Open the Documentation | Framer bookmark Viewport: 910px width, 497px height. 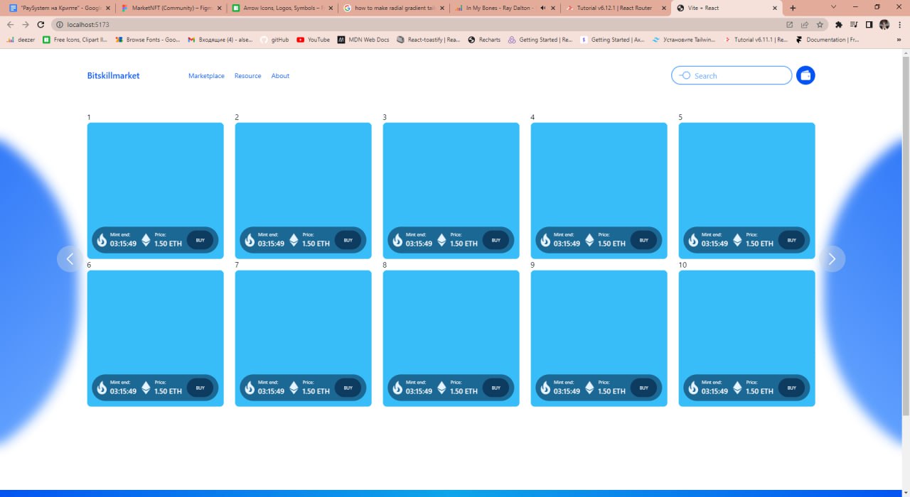coord(828,40)
